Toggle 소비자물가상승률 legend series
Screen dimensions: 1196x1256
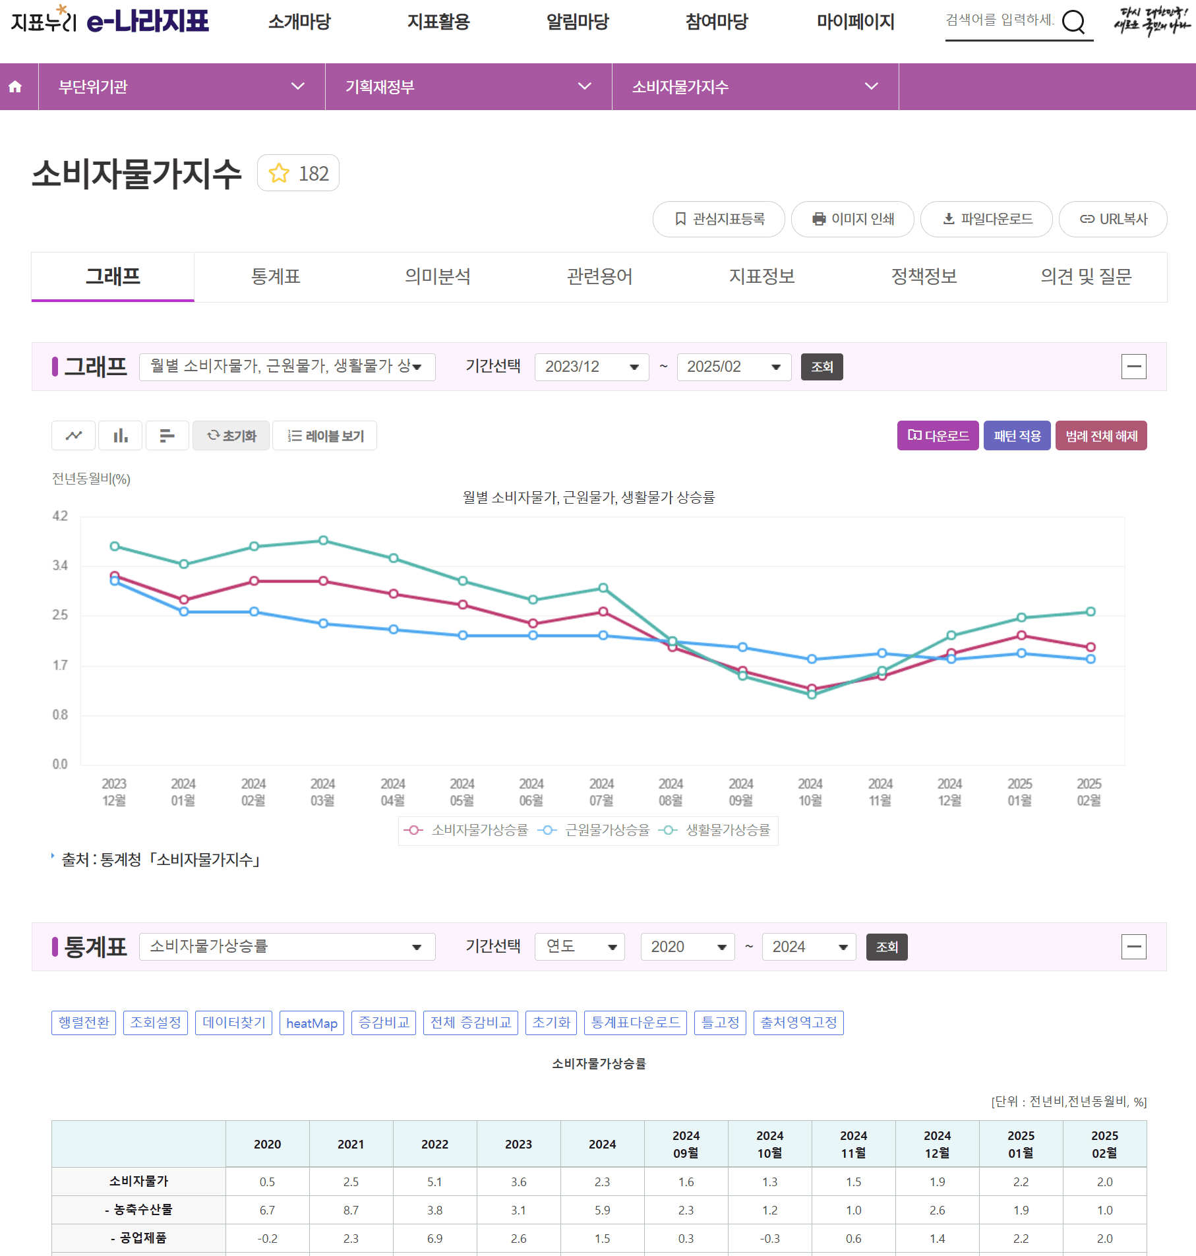(467, 830)
